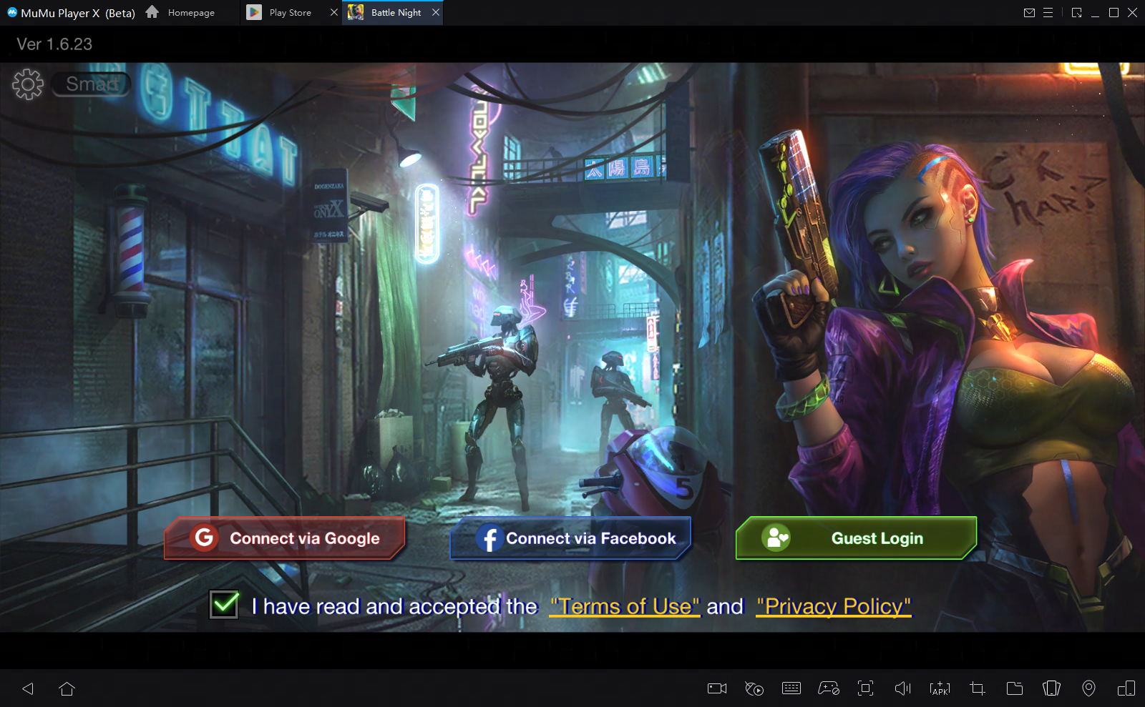Click the "Ver 1.6.23" version text
This screenshot has height=707, width=1145.
(x=54, y=44)
